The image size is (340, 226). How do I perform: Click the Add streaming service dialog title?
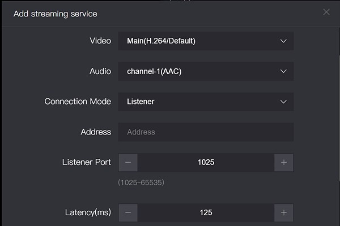pos(55,14)
